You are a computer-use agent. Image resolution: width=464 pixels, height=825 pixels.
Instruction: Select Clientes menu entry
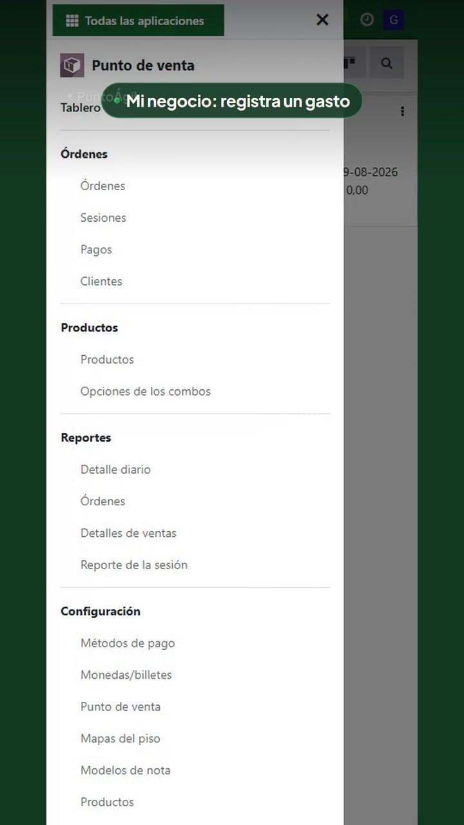coord(101,281)
